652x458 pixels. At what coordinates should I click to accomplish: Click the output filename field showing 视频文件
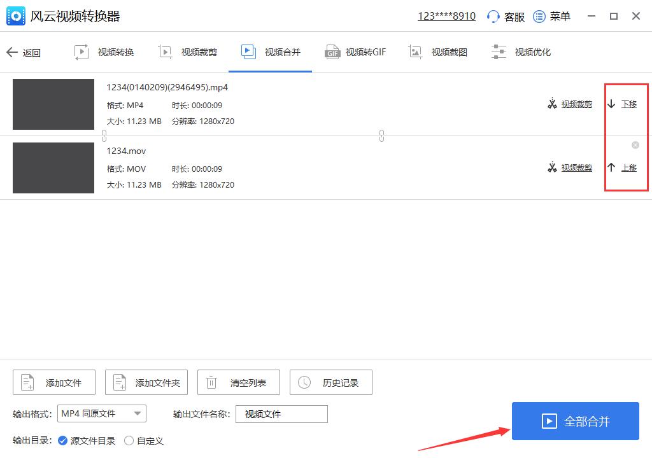[281, 413]
